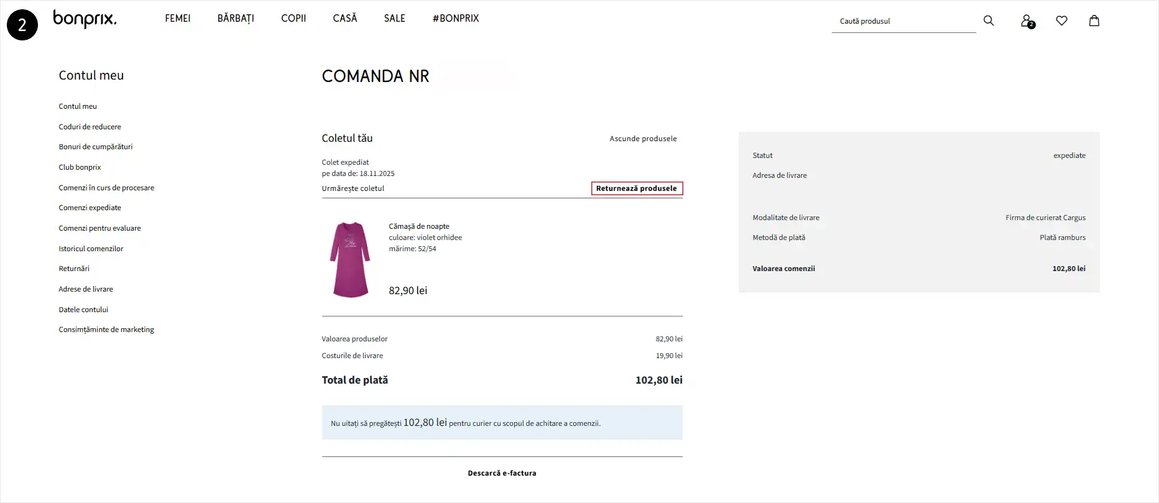Viewport: 1159px width, 503px height.
Task: Click the search magnifier icon
Action: click(x=989, y=21)
